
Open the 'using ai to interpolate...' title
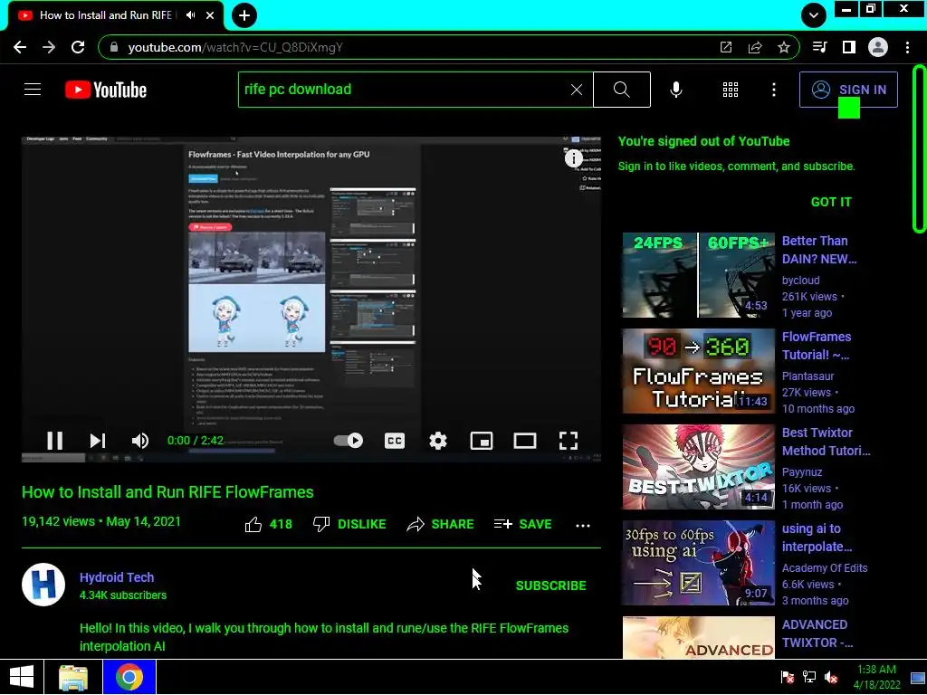pos(817,538)
